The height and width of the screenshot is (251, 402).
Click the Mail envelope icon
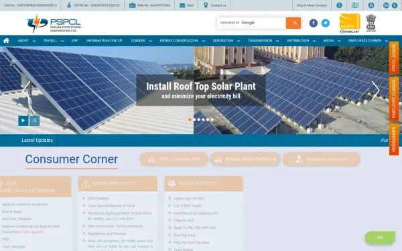182,5
